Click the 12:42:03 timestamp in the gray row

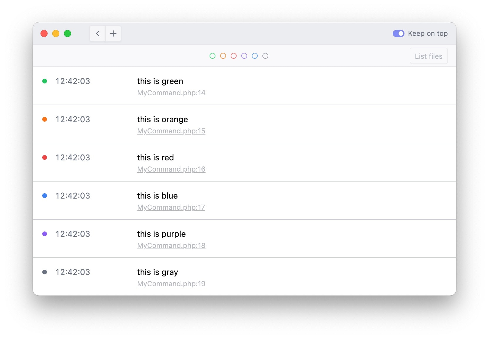point(73,272)
